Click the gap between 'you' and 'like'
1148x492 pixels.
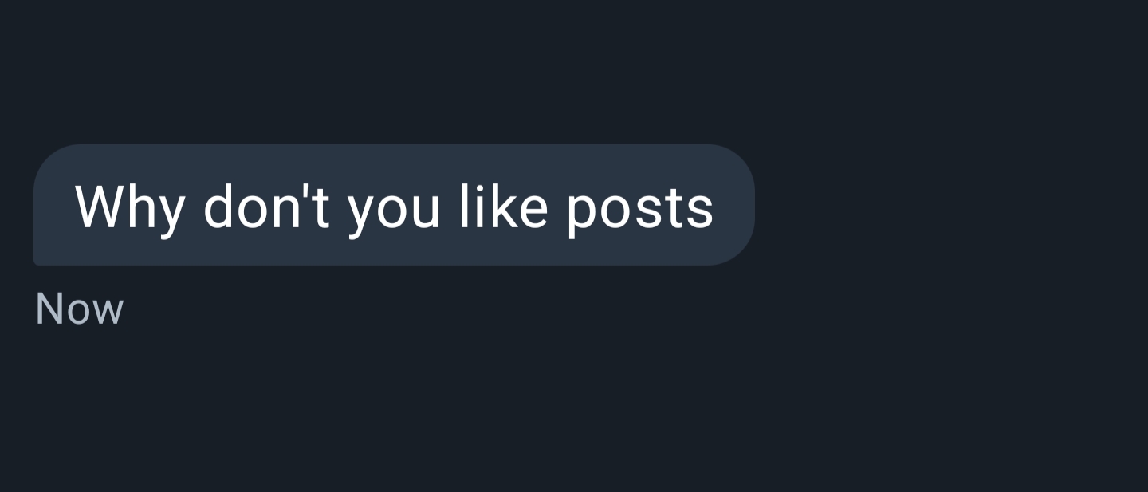[450, 207]
